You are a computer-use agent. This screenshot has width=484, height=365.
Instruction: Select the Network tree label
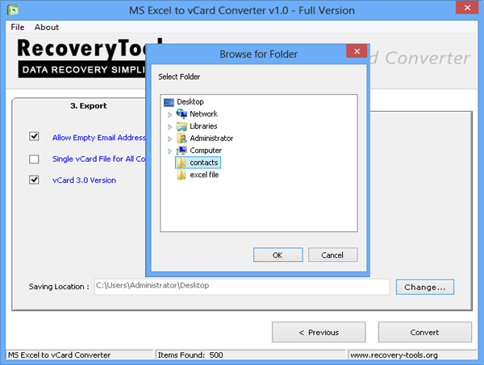point(204,114)
